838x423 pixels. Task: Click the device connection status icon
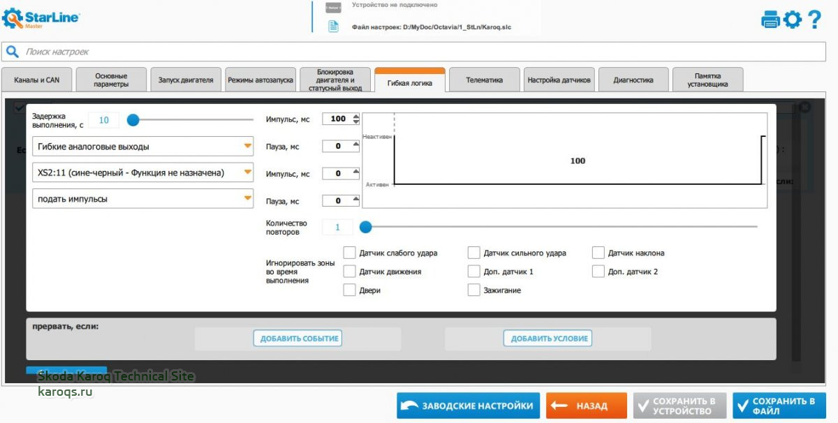click(334, 7)
